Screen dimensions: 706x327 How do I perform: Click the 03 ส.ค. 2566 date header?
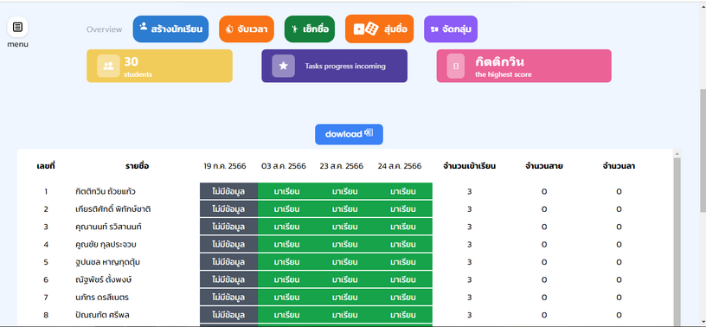(x=284, y=166)
